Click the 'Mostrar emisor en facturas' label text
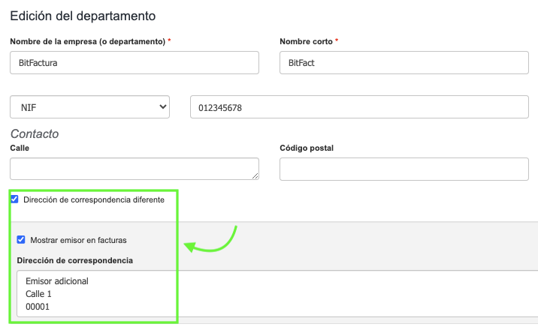Image resolution: width=538 pixels, height=336 pixels. [x=78, y=241]
